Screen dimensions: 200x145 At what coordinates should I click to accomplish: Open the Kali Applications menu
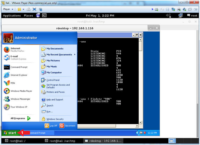click(x=12, y=15)
